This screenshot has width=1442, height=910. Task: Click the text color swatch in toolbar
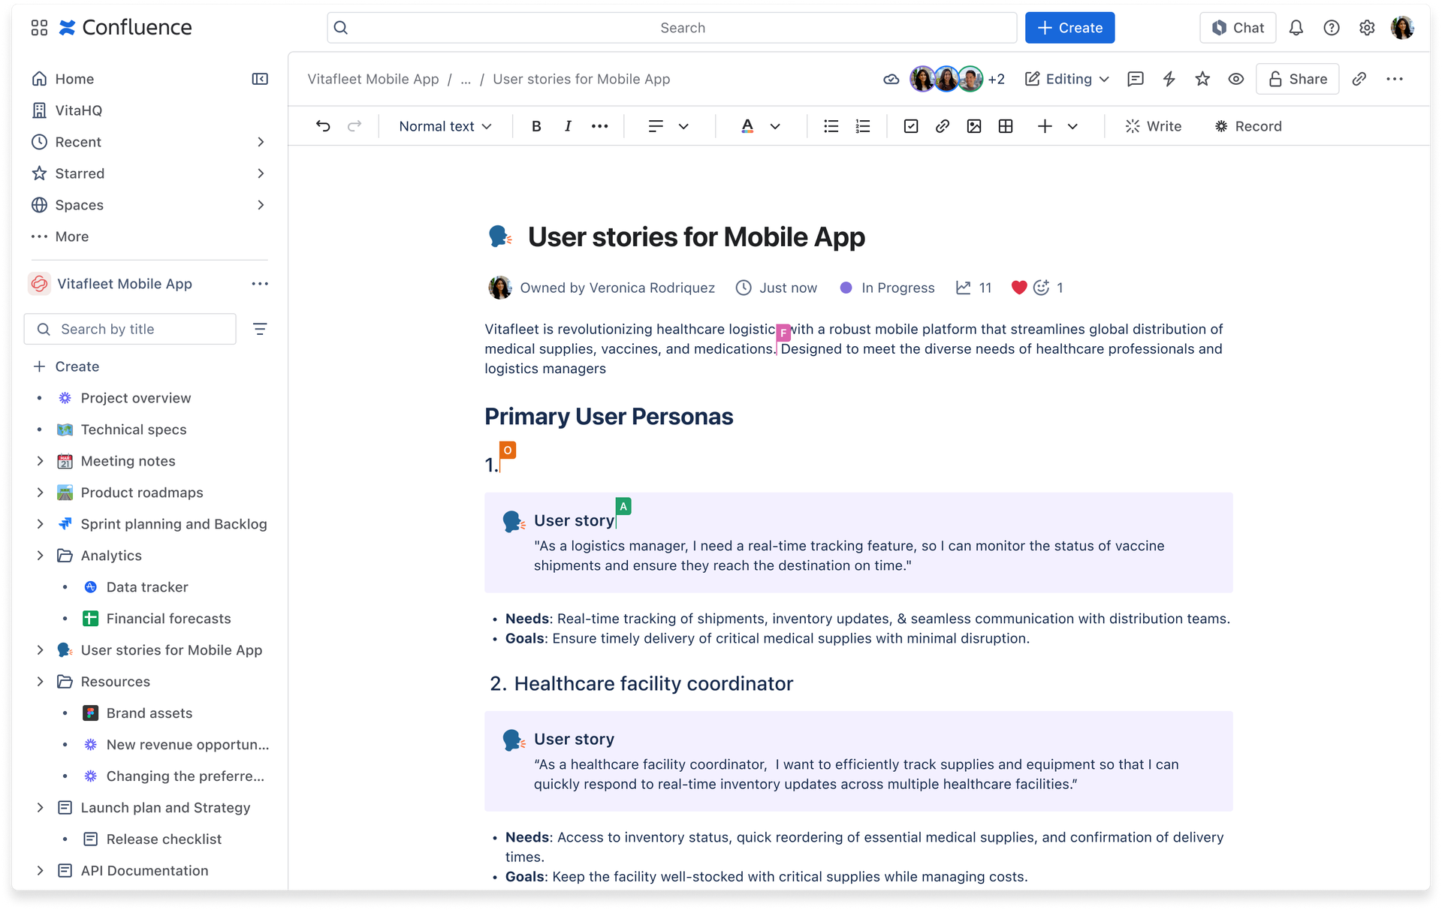tap(748, 126)
